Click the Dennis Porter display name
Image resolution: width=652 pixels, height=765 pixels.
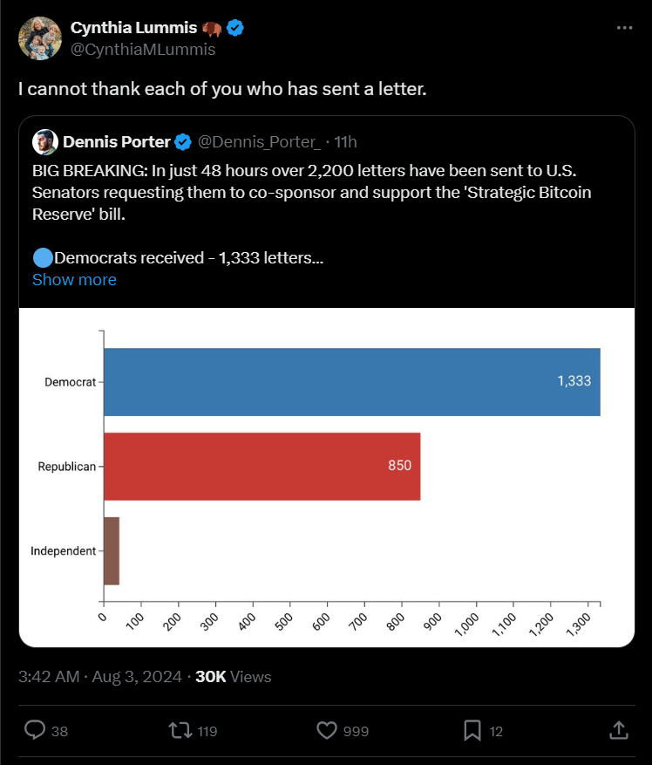(x=117, y=142)
